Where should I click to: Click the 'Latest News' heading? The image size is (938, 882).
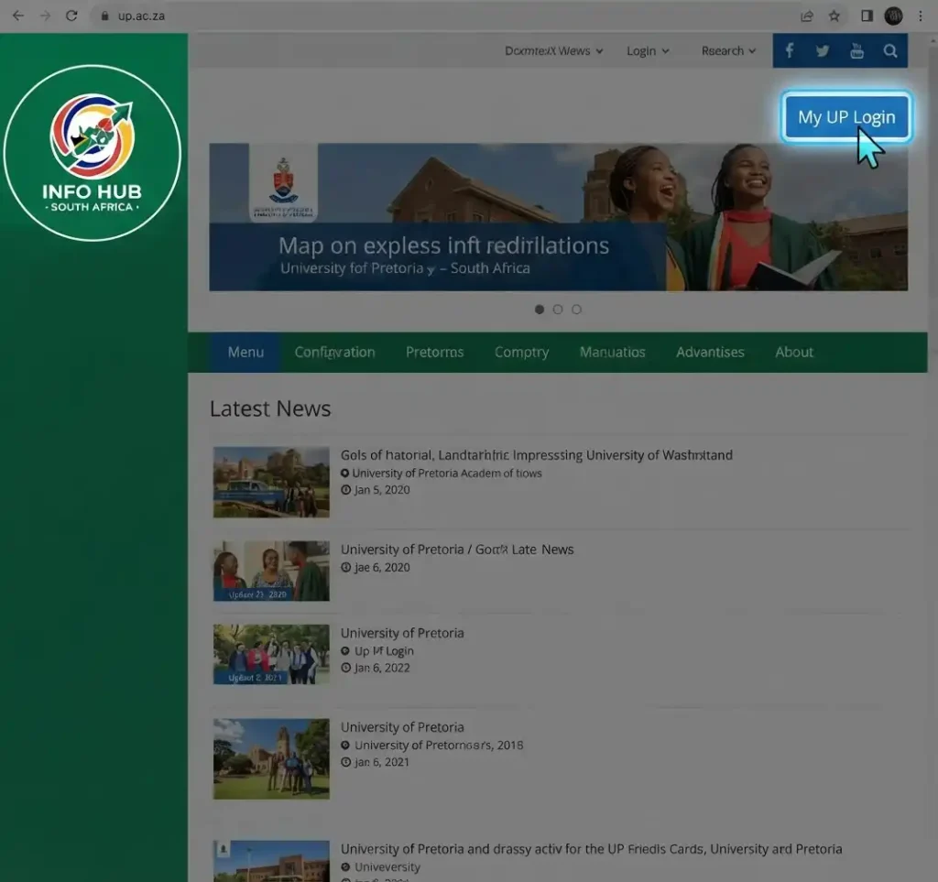(x=270, y=409)
